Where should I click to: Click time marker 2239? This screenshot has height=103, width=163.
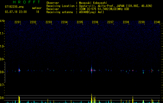pyautogui.click(x=141, y=22)
